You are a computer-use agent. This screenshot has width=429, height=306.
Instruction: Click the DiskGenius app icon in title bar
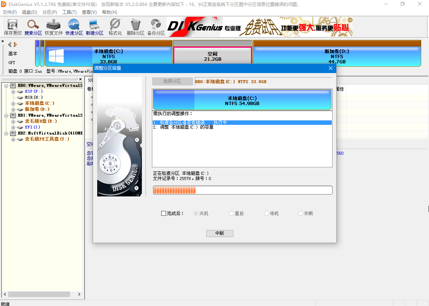click(4, 4)
